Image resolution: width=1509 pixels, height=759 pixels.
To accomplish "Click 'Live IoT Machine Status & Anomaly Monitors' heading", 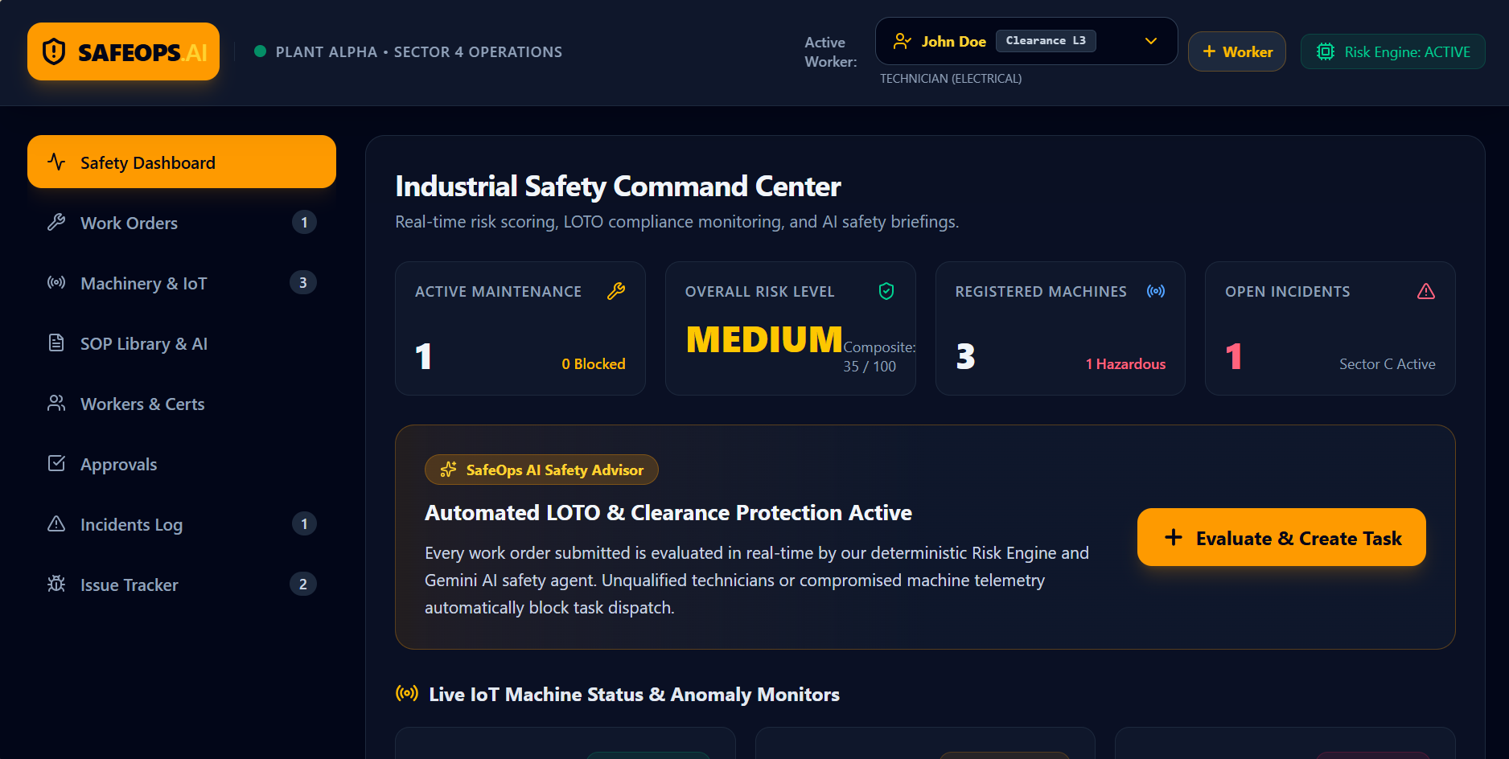I will 635,694.
